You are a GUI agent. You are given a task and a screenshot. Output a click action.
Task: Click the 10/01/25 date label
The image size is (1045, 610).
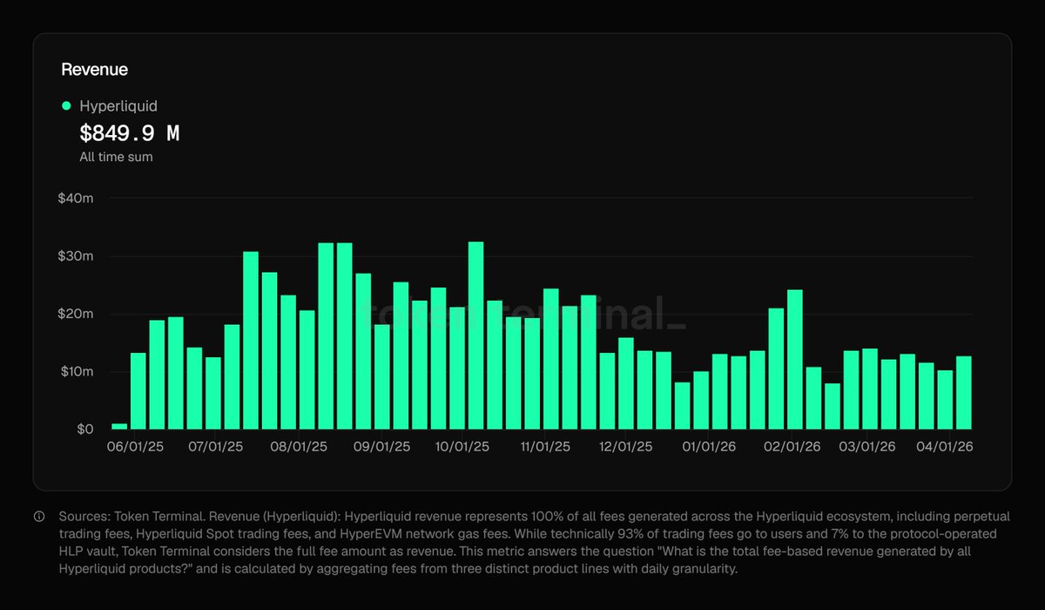point(462,446)
